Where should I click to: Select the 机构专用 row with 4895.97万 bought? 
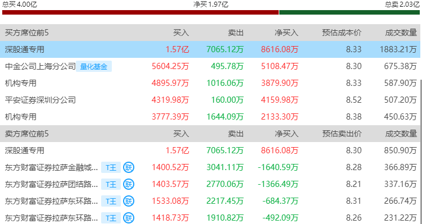(x=210, y=83)
